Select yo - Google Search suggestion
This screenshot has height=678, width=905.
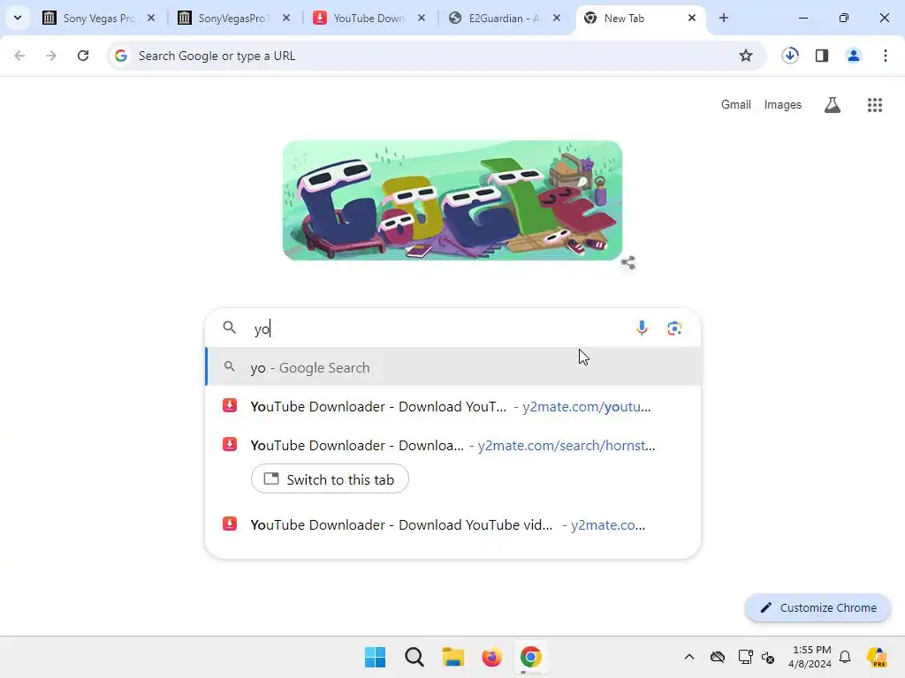coord(453,367)
